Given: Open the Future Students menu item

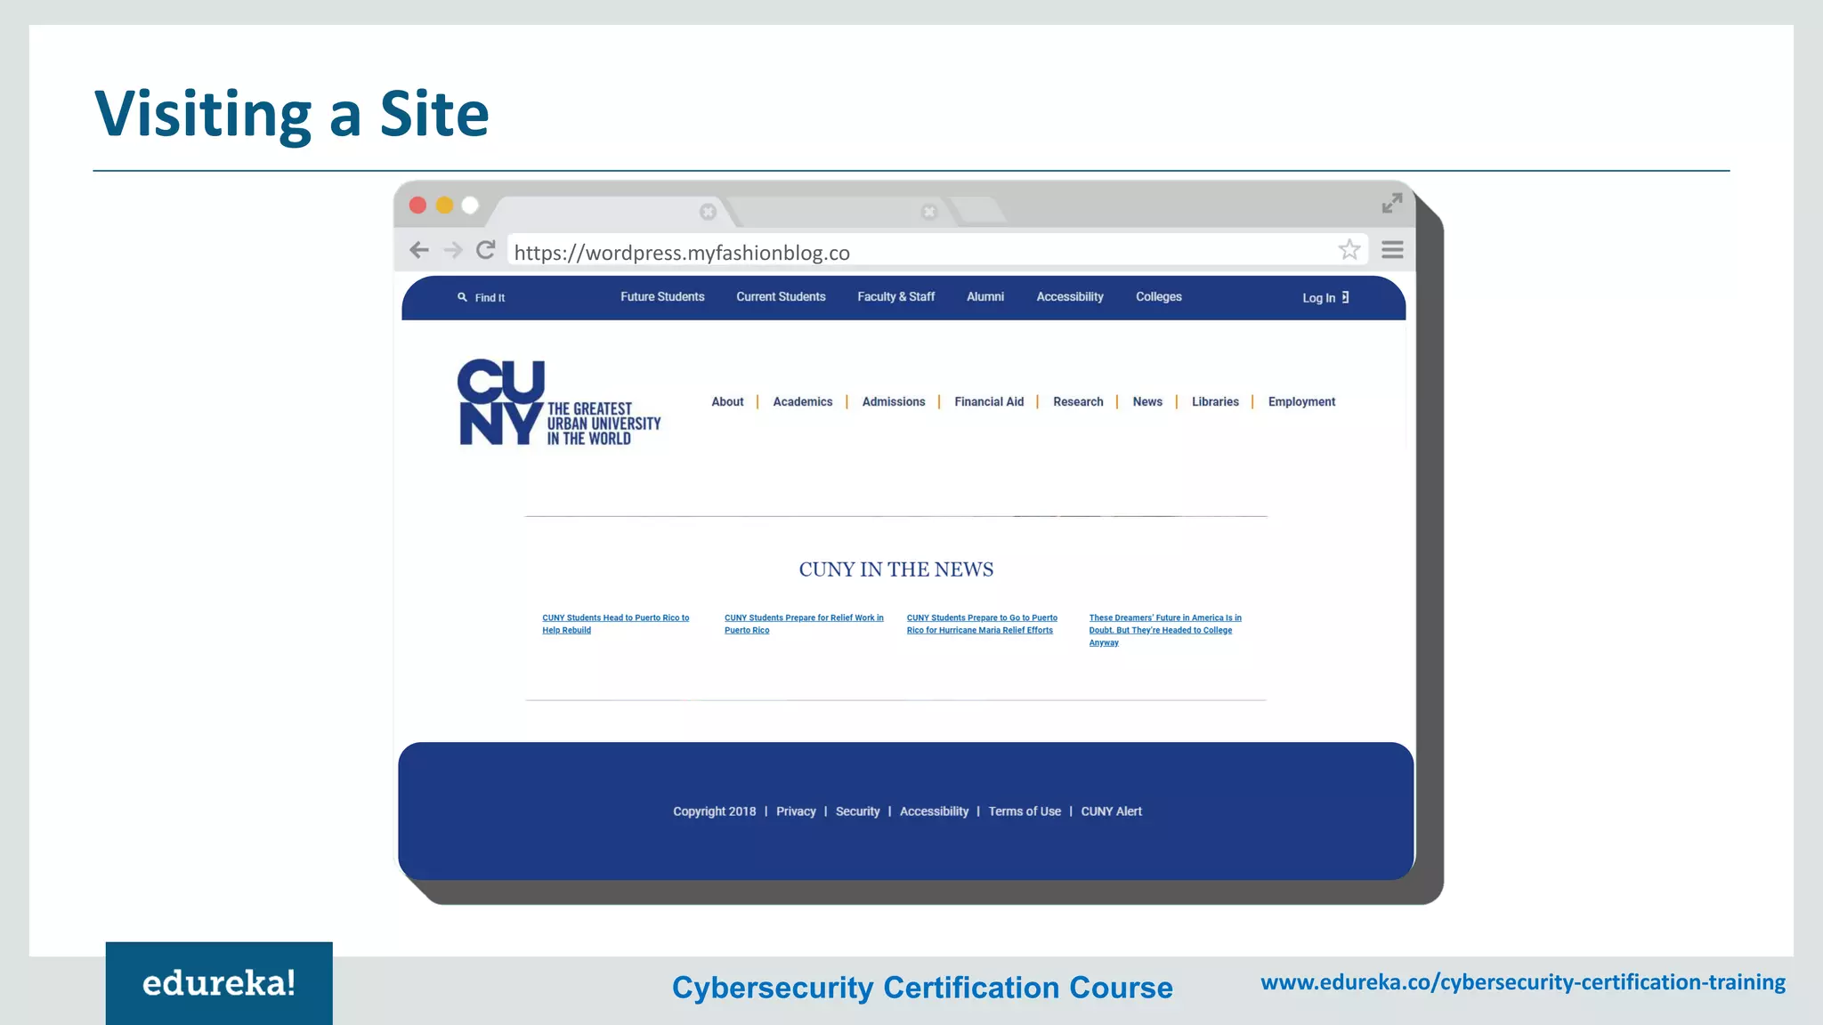Looking at the screenshot, I should coord(662,297).
